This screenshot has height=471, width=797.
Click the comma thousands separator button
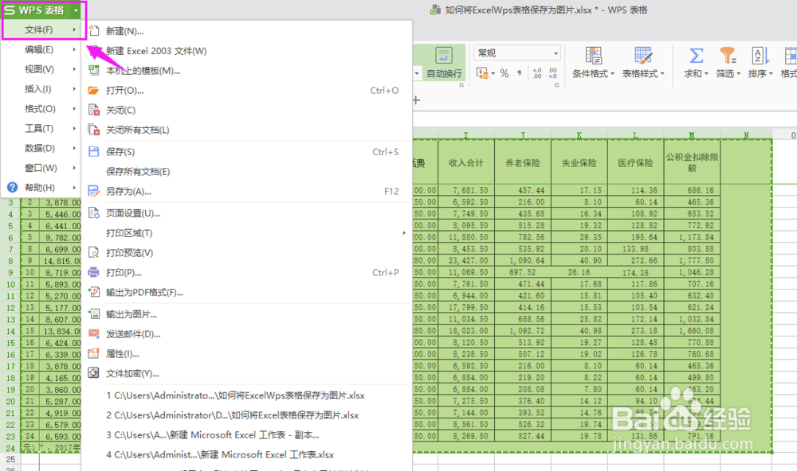(520, 73)
